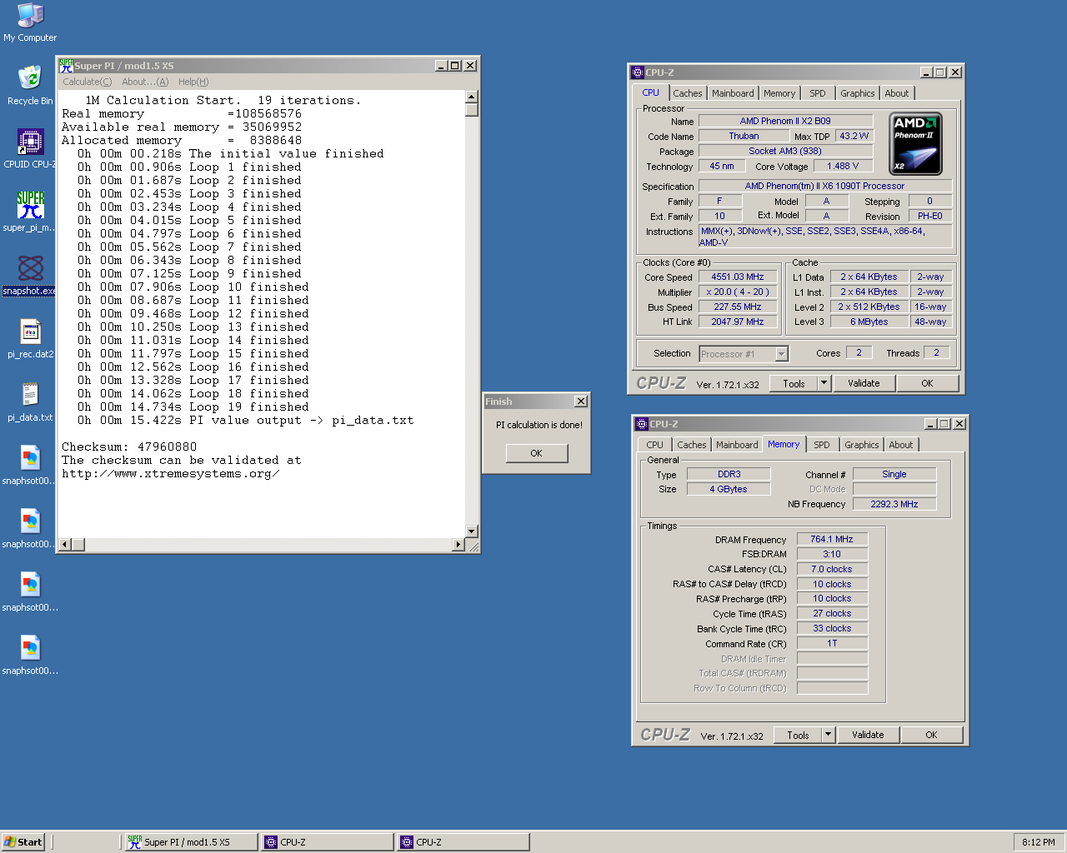Click the Super PI vertical scrollbar down arrow

(x=471, y=531)
